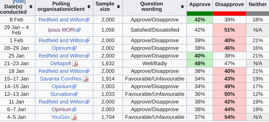Click external link icon beside Ipsos MORI
Image resolution: width=269 pixels, height=122 pixels.
78,30
